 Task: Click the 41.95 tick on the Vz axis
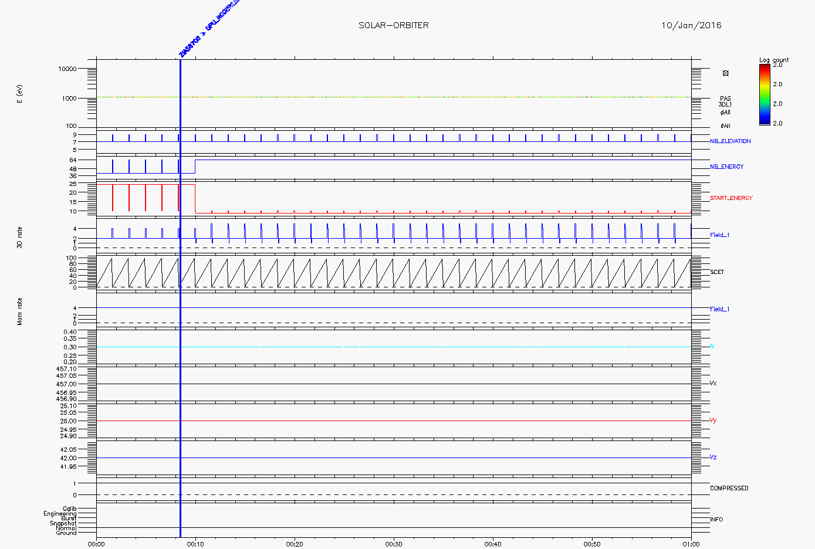(x=68, y=467)
